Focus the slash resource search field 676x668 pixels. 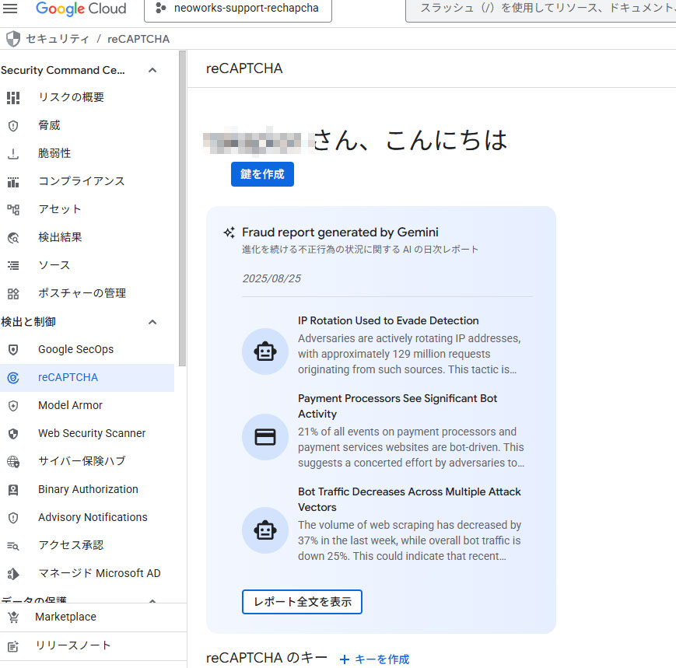tap(541, 9)
